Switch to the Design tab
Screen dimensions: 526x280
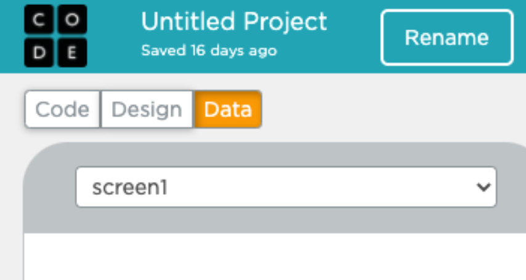click(147, 109)
